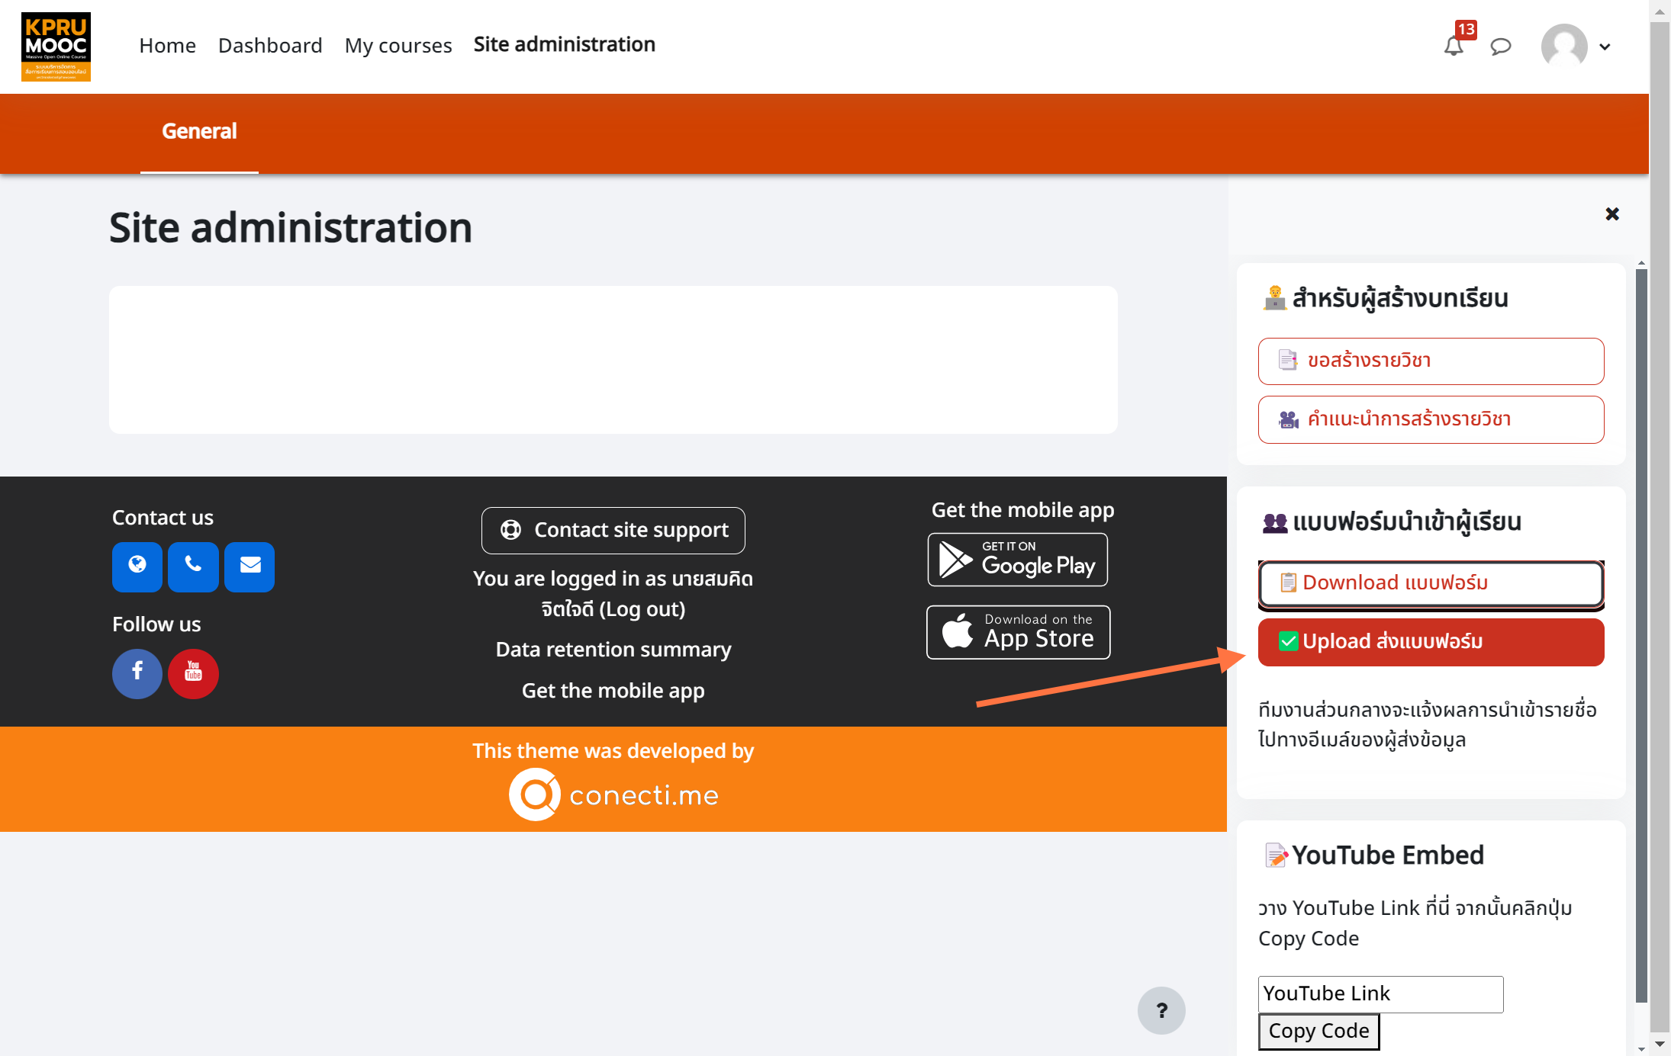The height and width of the screenshot is (1056, 1671).
Task: Go to Home in navigation
Action: (168, 46)
